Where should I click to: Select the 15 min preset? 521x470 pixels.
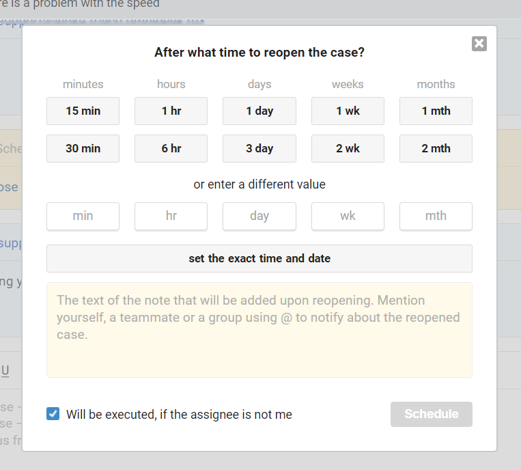[x=83, y=111]
